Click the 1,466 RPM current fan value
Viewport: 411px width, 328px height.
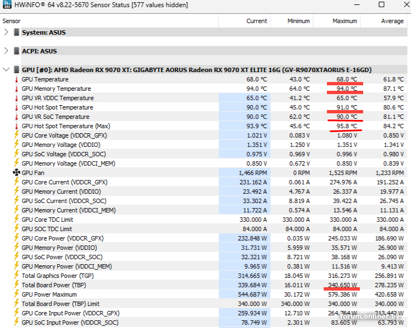[253, 173]
